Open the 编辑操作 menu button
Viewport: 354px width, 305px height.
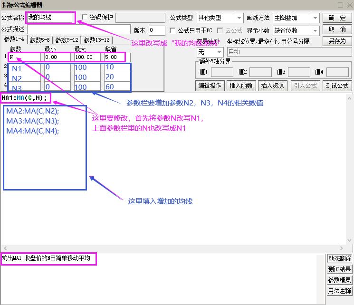pos(210,86)
